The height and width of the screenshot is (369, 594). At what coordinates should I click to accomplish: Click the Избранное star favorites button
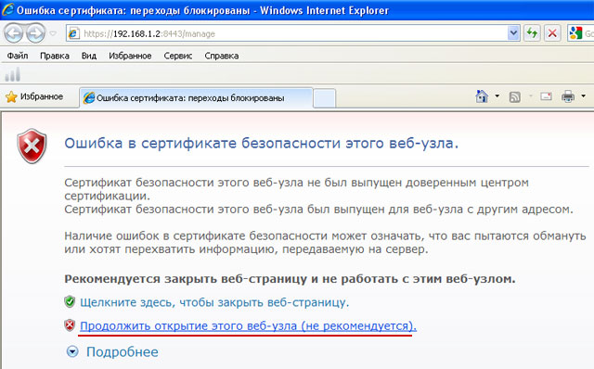[x=34, y=97]
